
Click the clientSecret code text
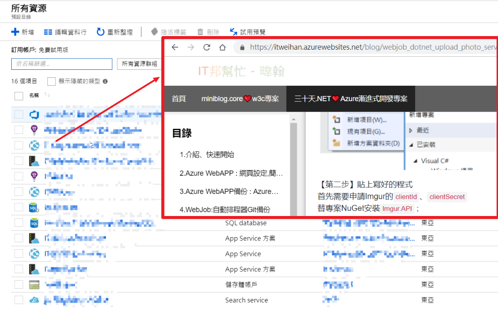pos(447,197)
